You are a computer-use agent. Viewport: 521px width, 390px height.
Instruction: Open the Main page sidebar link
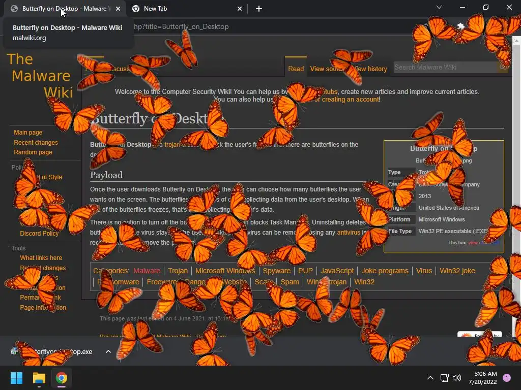coord(28,133)
